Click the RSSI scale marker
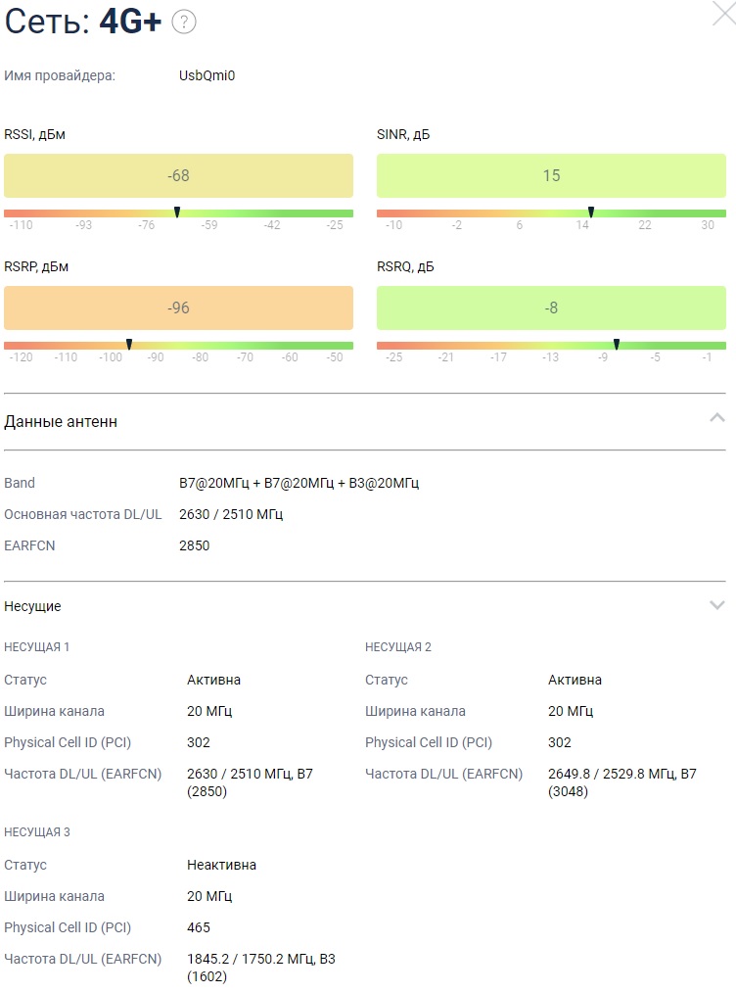Screen dimensions: 736x993 pos(177,212)
